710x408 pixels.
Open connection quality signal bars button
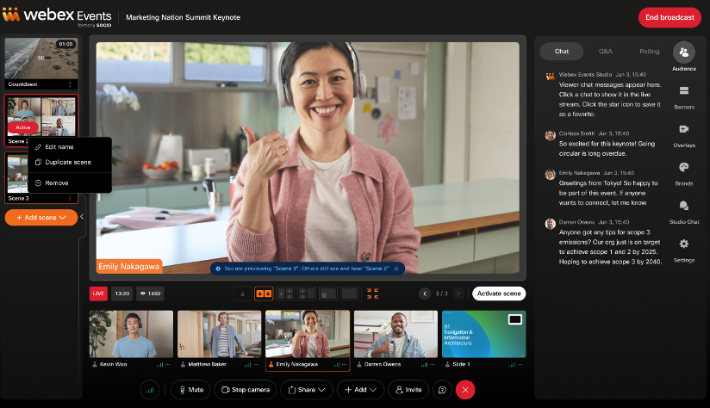tap(150, 390)
